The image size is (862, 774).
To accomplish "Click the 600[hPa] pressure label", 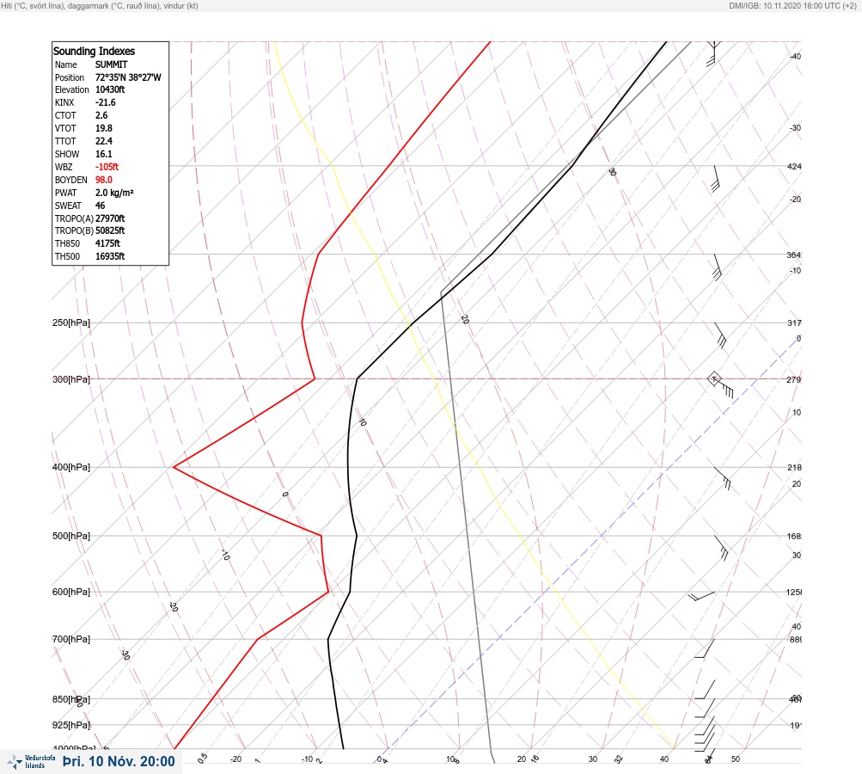I will point(71,592).
